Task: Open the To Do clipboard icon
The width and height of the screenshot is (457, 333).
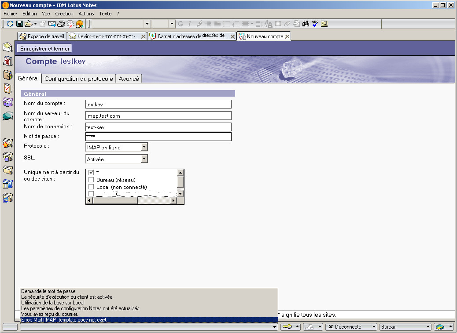Action: pos(7,88)
